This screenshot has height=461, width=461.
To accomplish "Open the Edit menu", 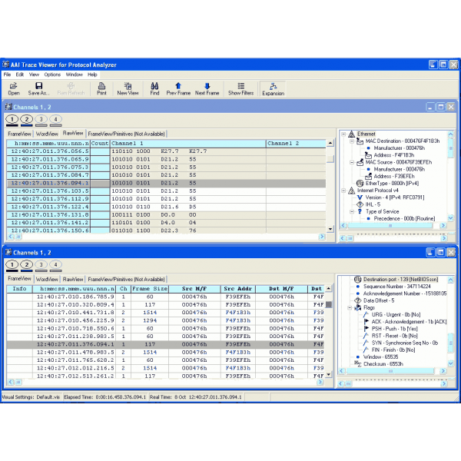I will coord(20,75).
